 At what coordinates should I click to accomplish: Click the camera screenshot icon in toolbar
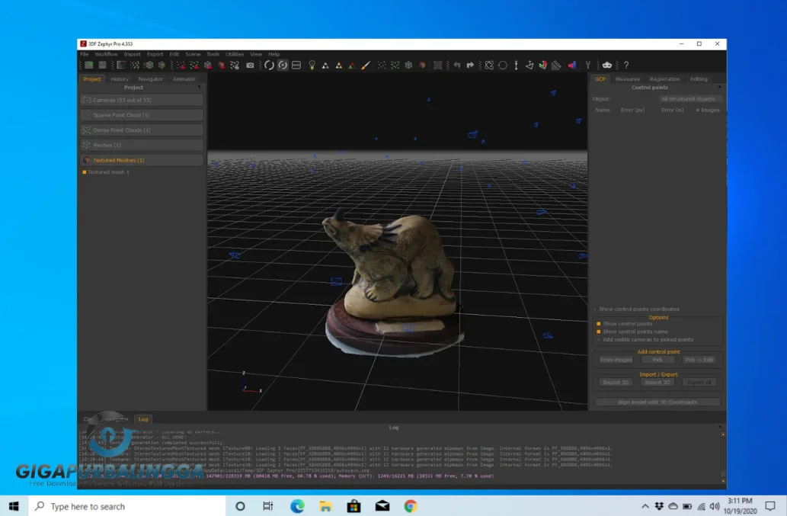coord(250,66)
